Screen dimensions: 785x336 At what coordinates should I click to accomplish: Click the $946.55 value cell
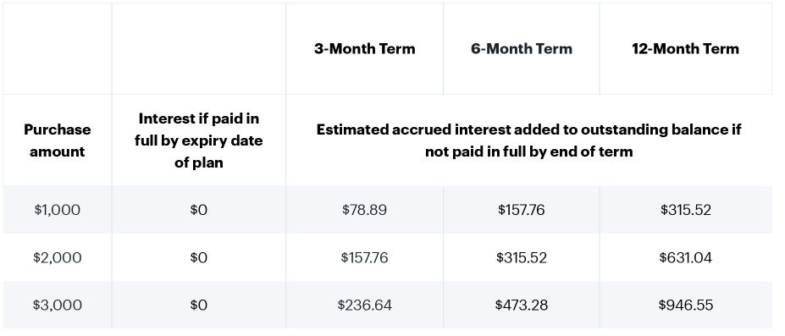click(685, 305)
